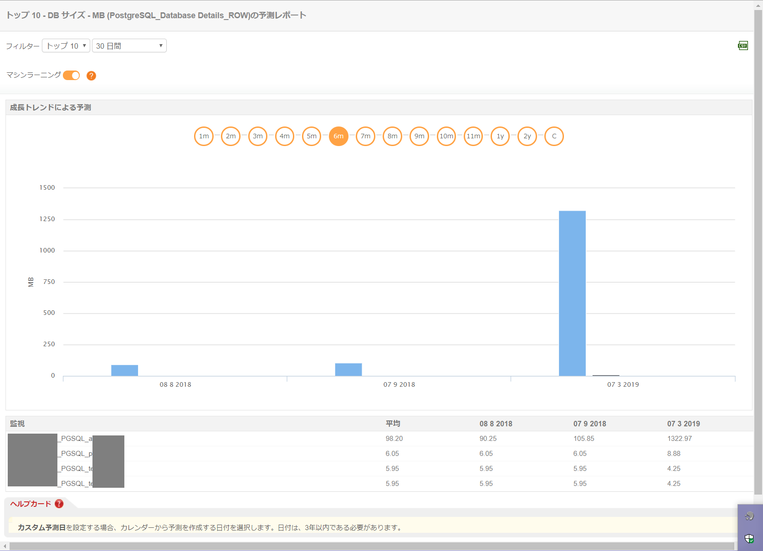Viewport: 763px width, 551px height.
Task: Click the 平均 column header
Action: click(393, 424)
